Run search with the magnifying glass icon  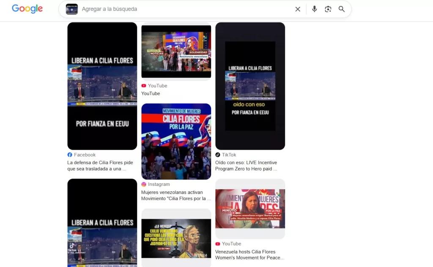(x=342, y=9)
